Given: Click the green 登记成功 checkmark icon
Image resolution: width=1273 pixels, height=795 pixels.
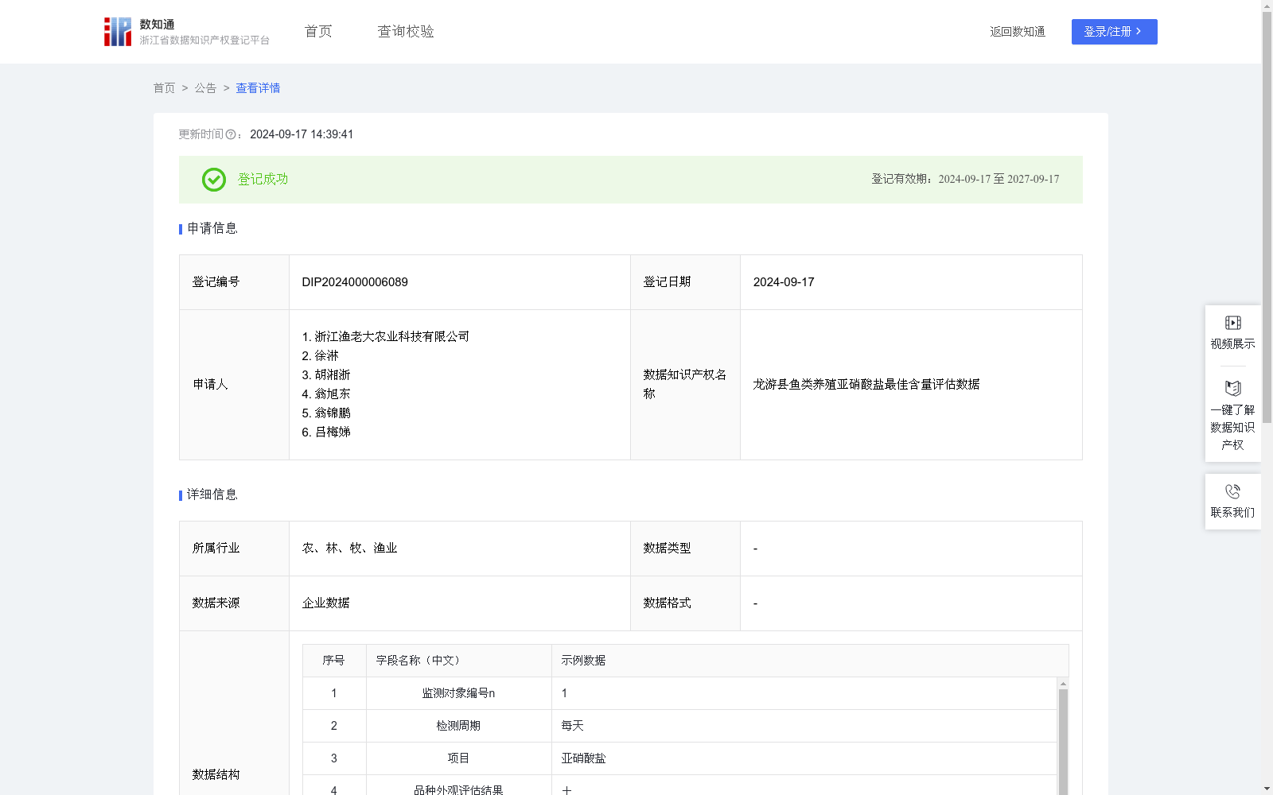Looking at the screenshot, I should (x=213, y=180).
